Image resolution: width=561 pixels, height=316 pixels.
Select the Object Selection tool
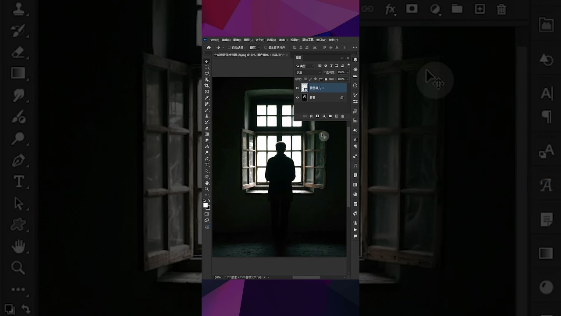click(x=206, y=79)
